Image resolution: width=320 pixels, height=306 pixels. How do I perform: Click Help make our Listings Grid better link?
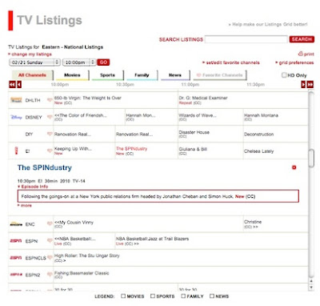(x=268, y=24)
